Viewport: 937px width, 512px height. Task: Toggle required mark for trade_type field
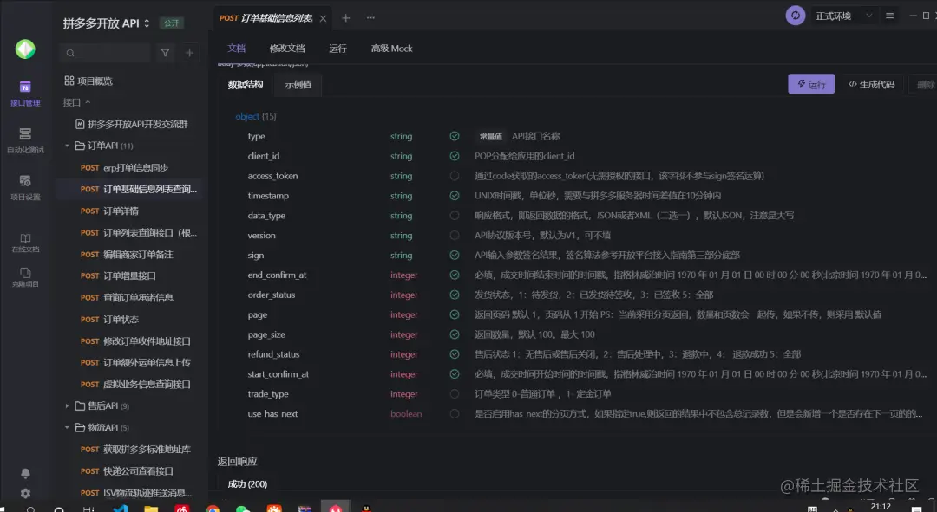454,394
